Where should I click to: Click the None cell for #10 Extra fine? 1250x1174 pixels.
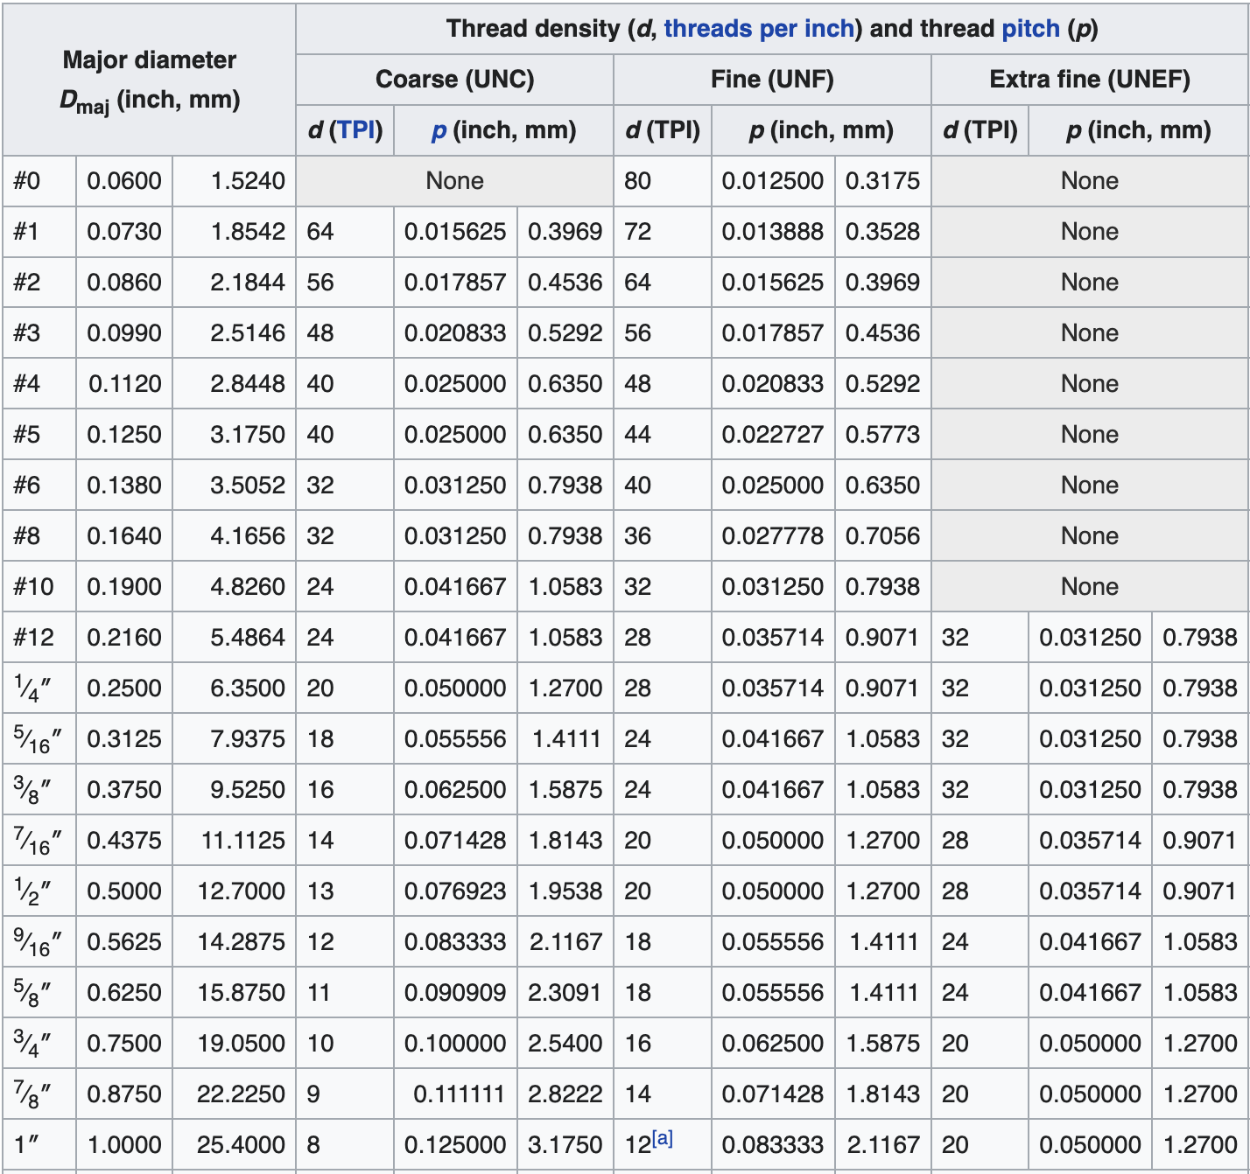pos(1089,586)
